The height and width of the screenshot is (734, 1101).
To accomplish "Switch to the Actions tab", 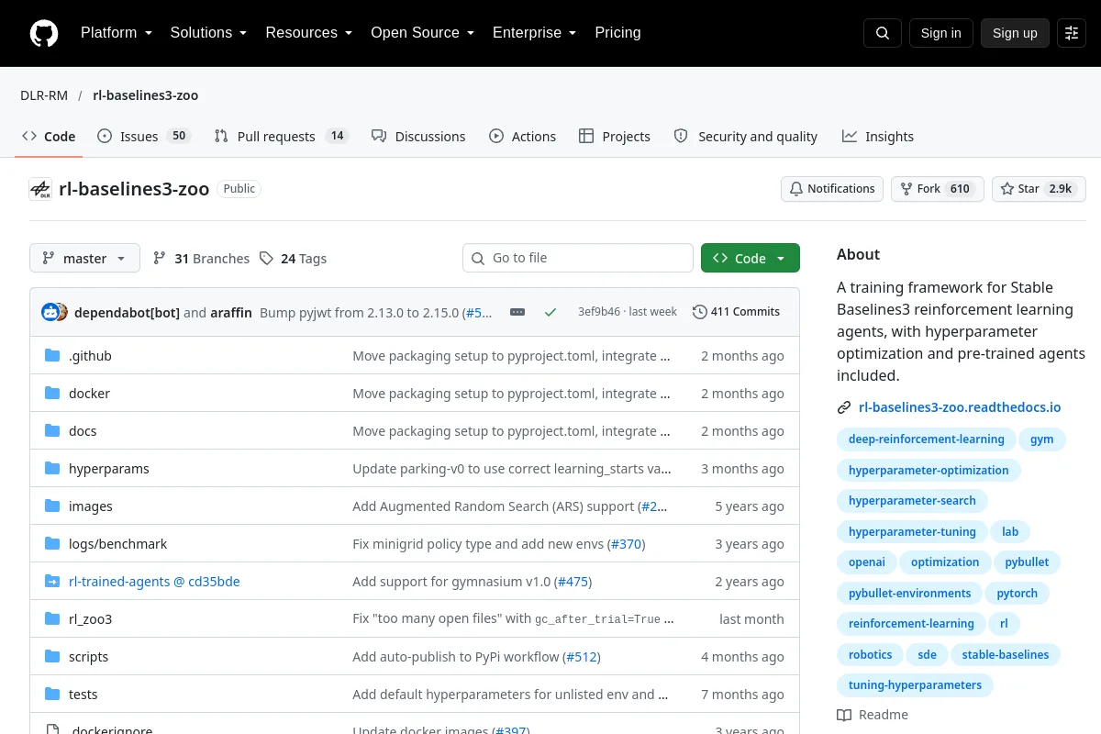I will [x=523, y=137].
